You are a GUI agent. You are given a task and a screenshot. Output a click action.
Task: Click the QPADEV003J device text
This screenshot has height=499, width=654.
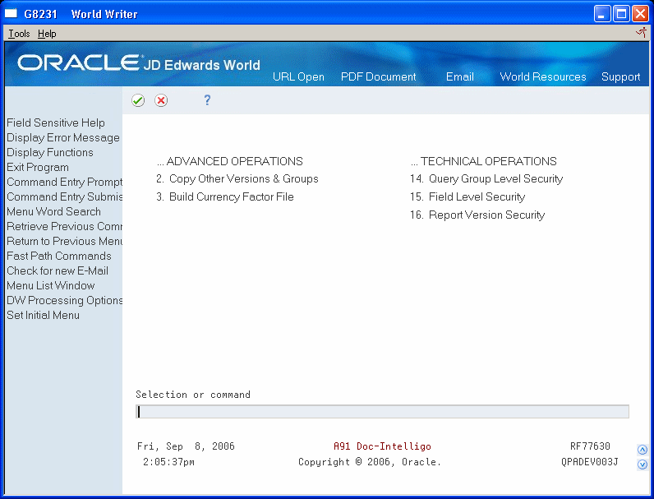coord(589,462)
